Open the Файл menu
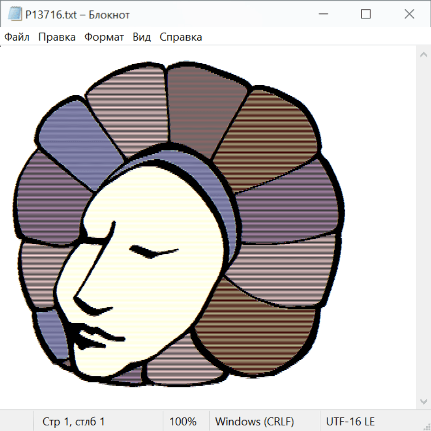The width and height of the screenshot is (431, 431). (x=17, y=37)
